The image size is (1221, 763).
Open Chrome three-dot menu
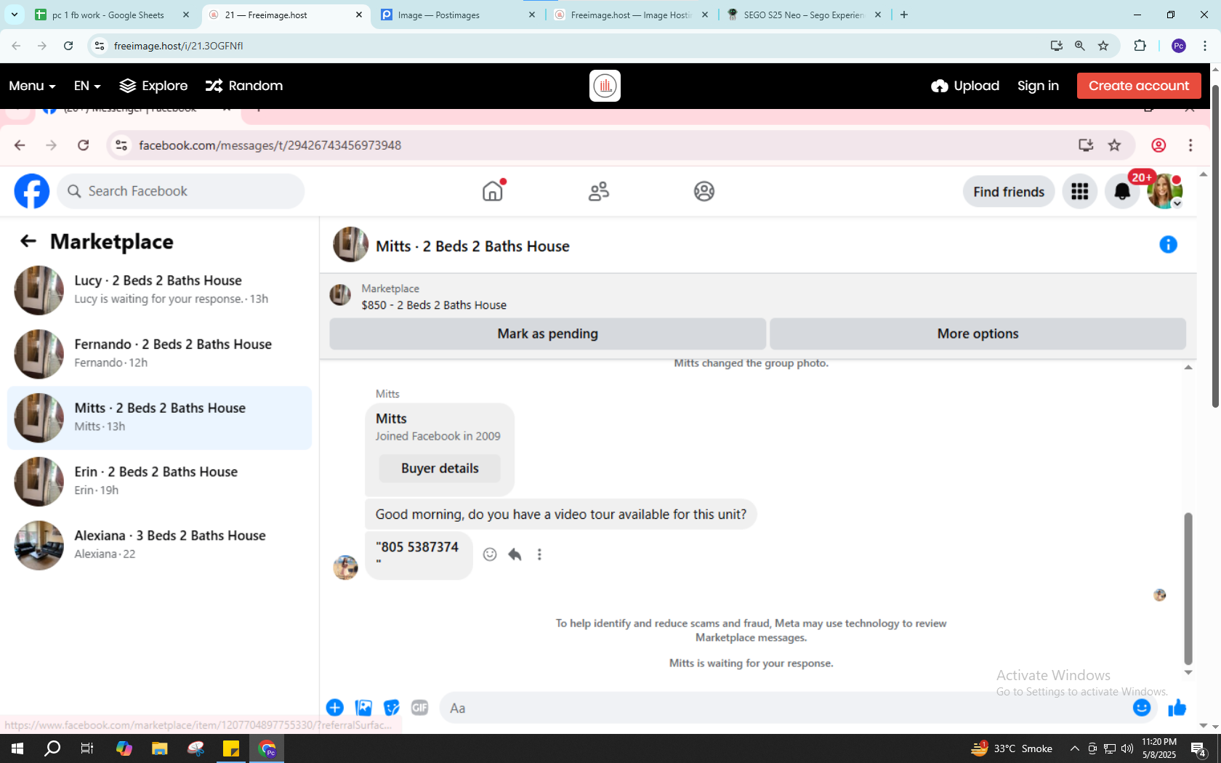(x=1205, y=46)
